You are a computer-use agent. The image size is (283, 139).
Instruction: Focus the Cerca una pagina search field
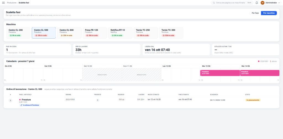(x=232, y=3)
